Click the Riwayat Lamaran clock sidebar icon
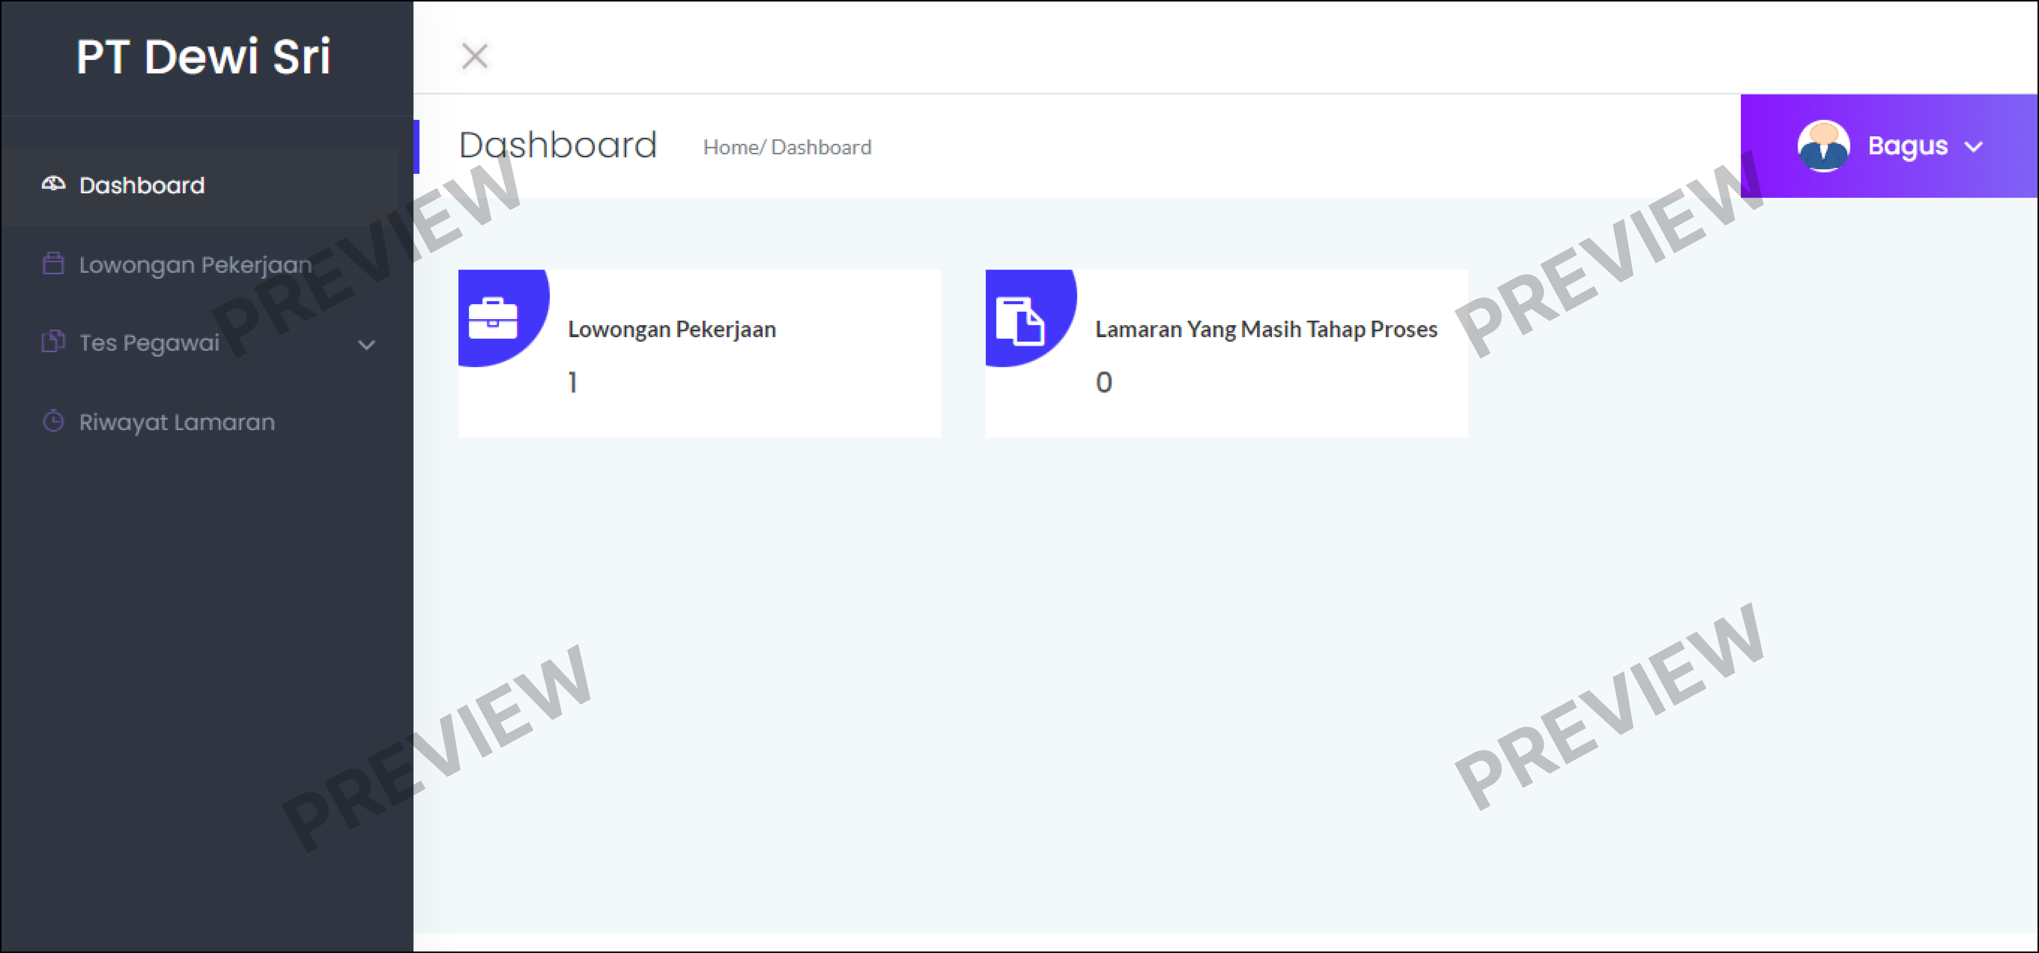This screenshot has height=953, width=2039. coord(53,420)
